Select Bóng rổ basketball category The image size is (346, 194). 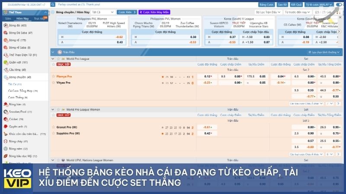(x=18, y=40)
